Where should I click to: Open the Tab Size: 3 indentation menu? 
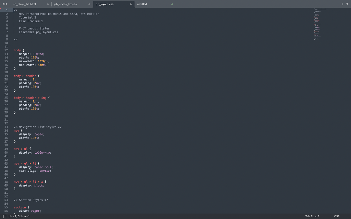312,216
